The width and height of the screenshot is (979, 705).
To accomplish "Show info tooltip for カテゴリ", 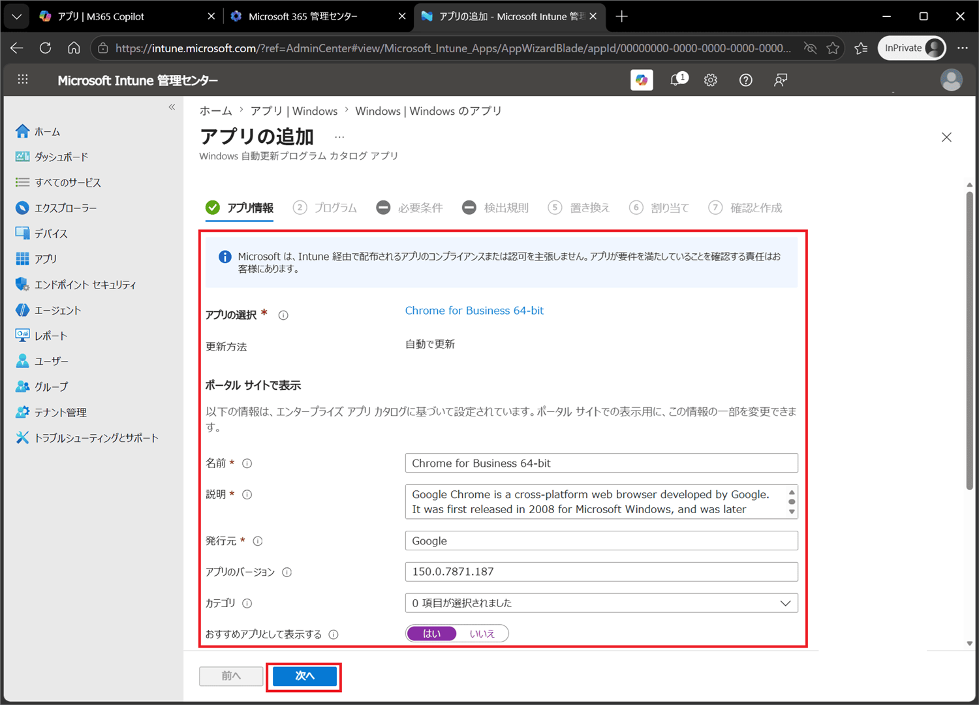I will point(247,604).
